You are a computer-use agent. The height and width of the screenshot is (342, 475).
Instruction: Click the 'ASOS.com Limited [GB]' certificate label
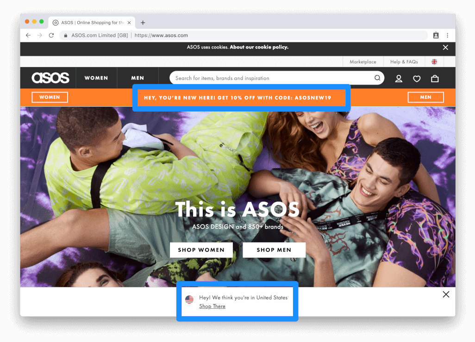click(x=100, y=36)
